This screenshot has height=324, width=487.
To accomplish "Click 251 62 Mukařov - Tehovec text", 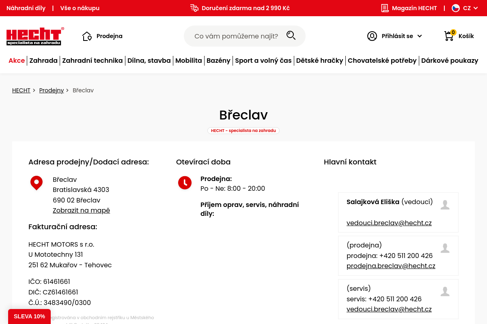I will pyautogui.click(x=70, y=265).
